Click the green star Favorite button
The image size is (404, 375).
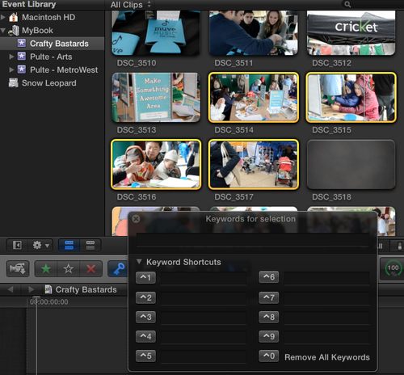click(x=46, y=268)
